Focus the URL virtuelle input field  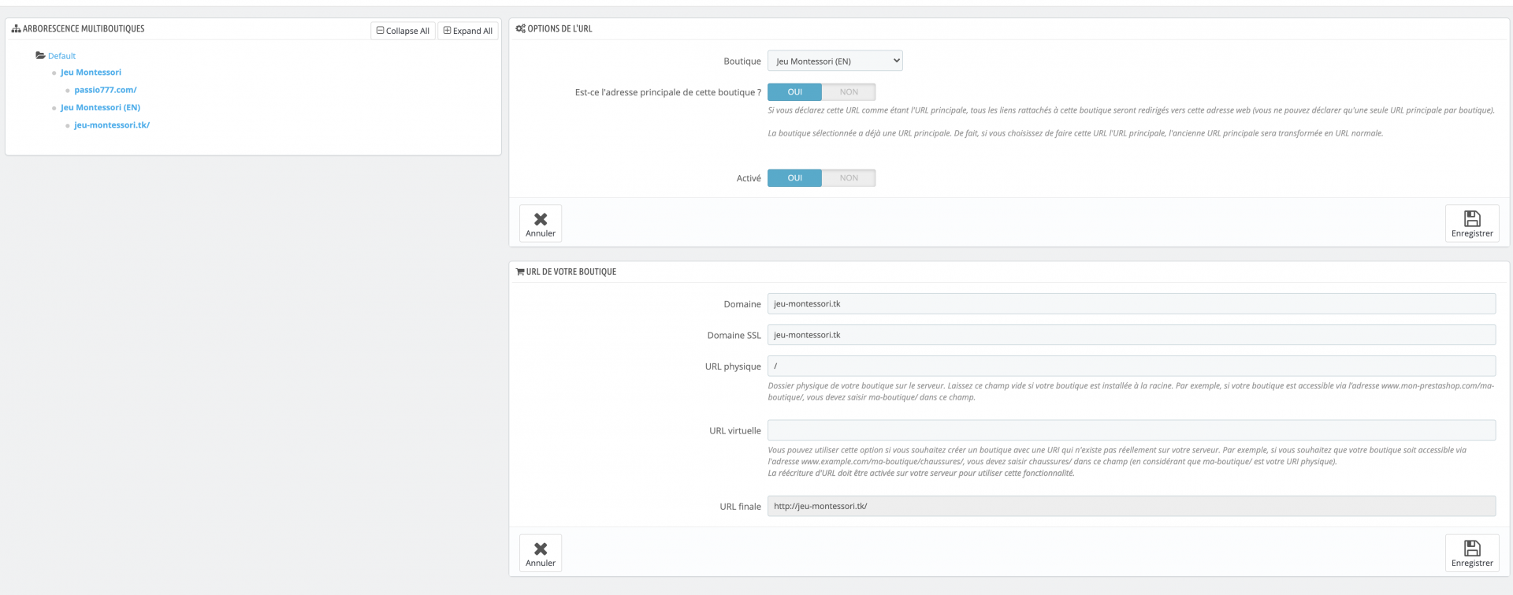pyautogui.click(x=1132, y=430)
